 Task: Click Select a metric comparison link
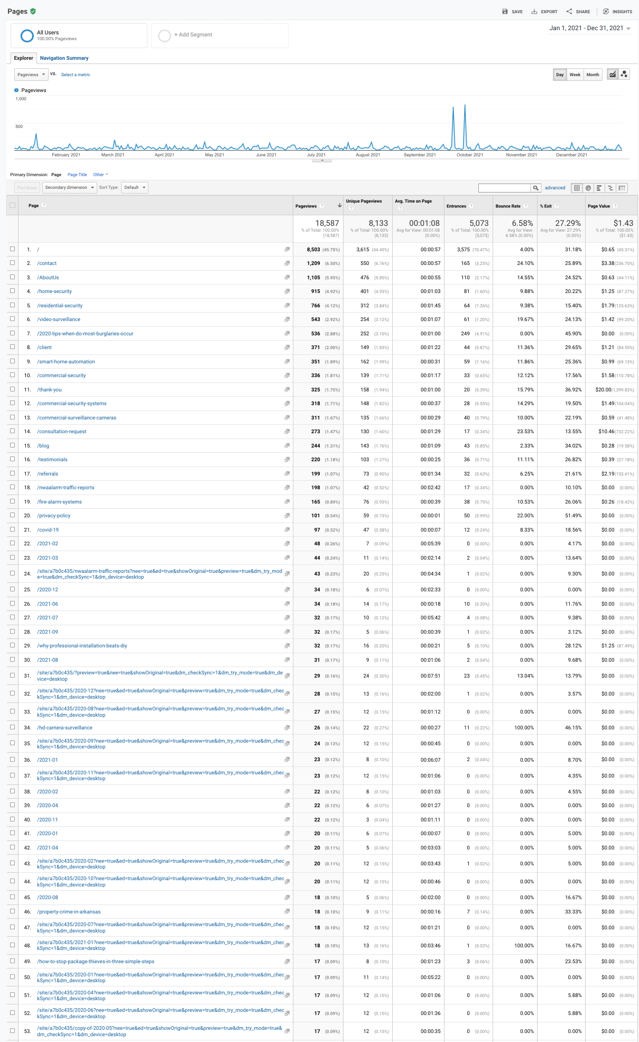[76, 75]
